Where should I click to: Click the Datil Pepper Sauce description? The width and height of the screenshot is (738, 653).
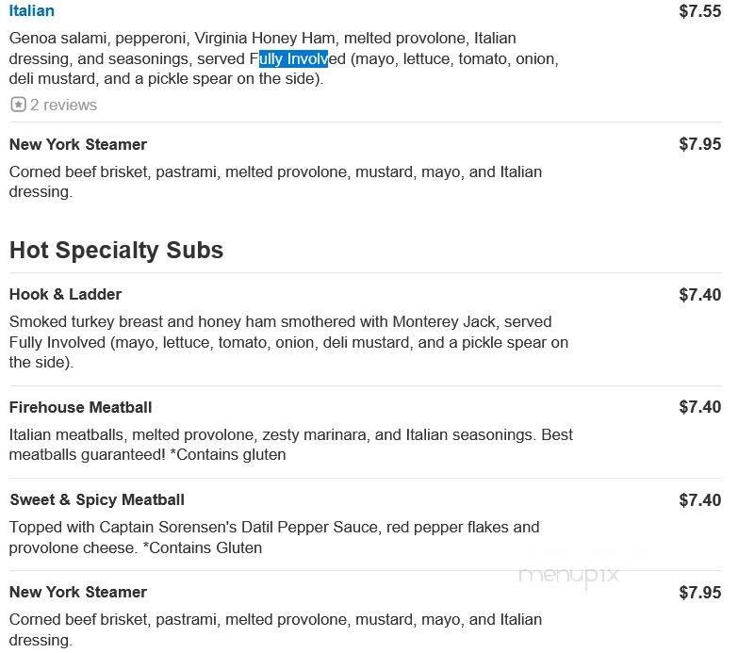click(x=273, y=527)
